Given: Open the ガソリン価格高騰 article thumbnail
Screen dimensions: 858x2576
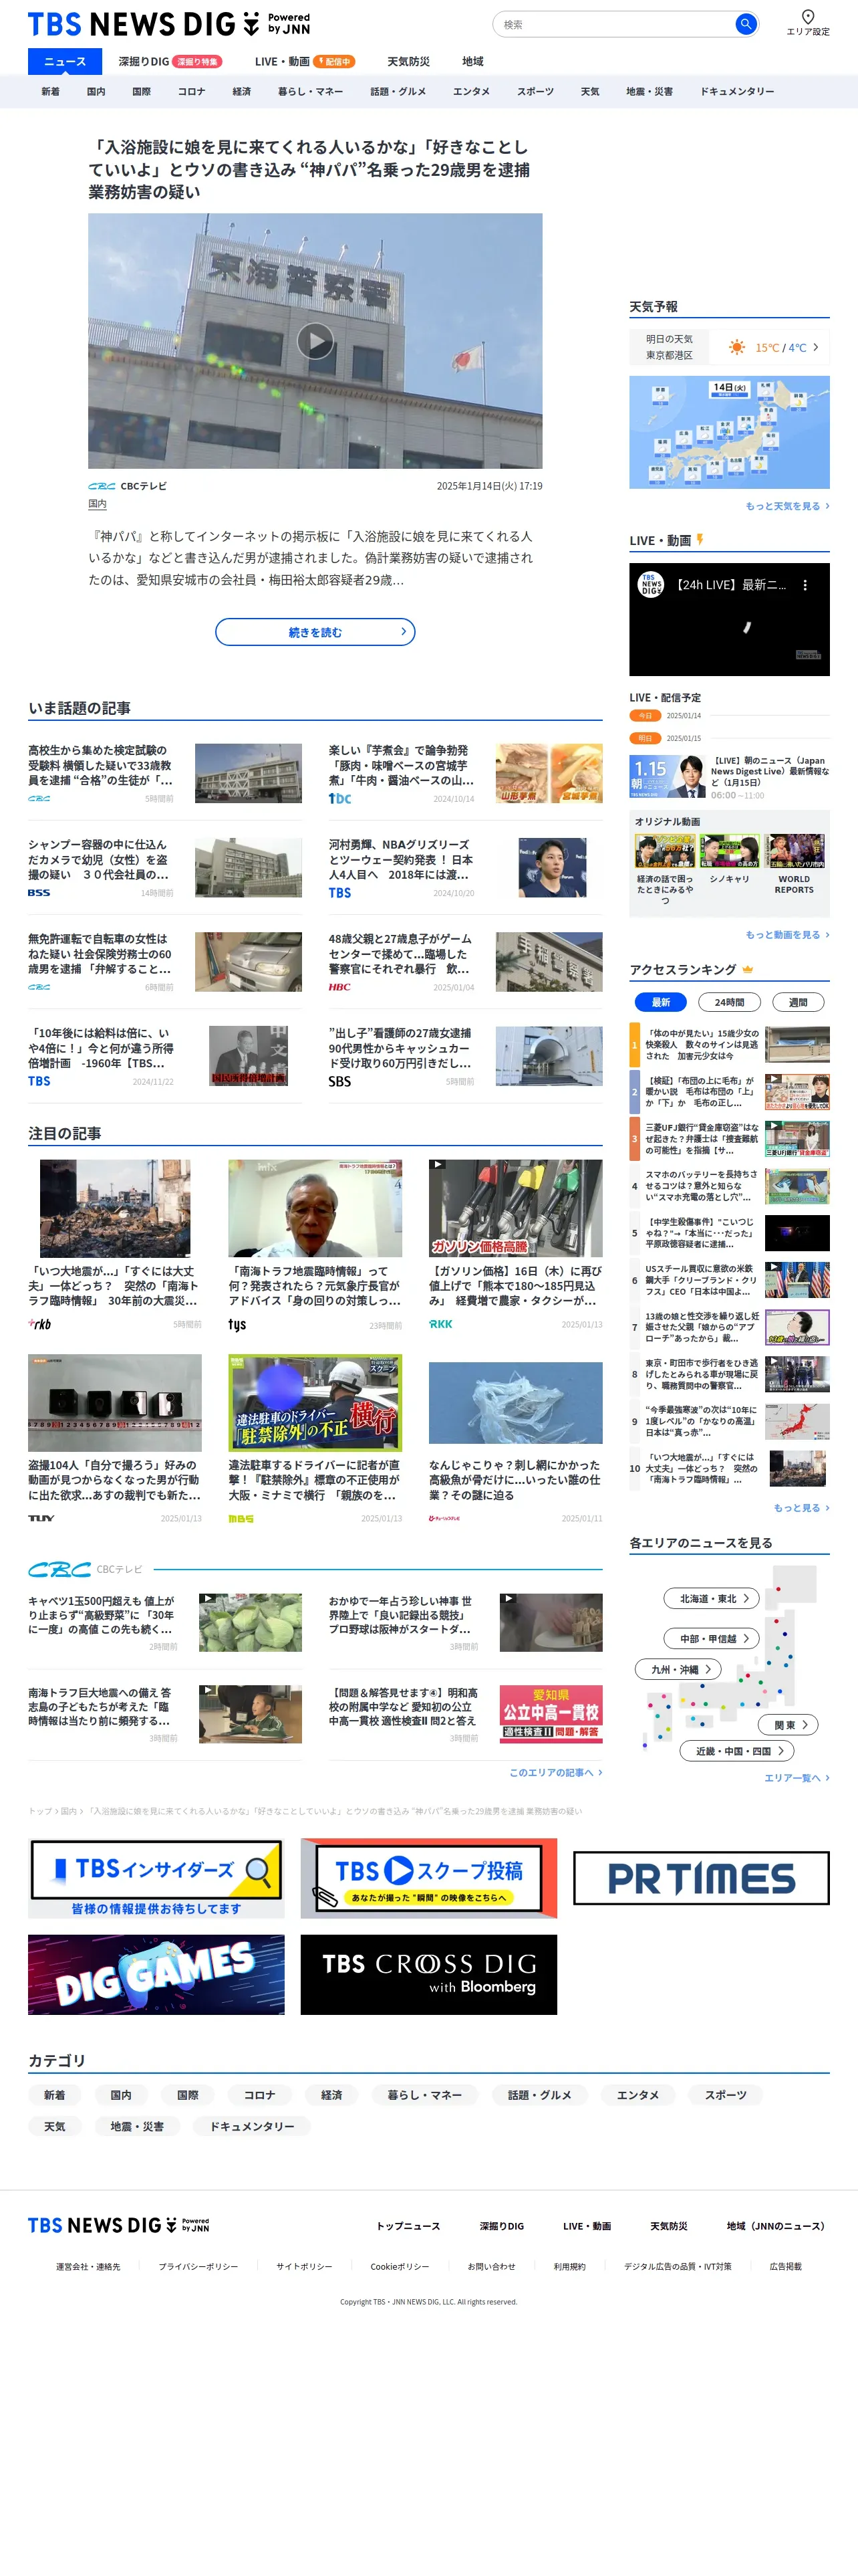Looking at the screenshot, I should [515, 1208].
